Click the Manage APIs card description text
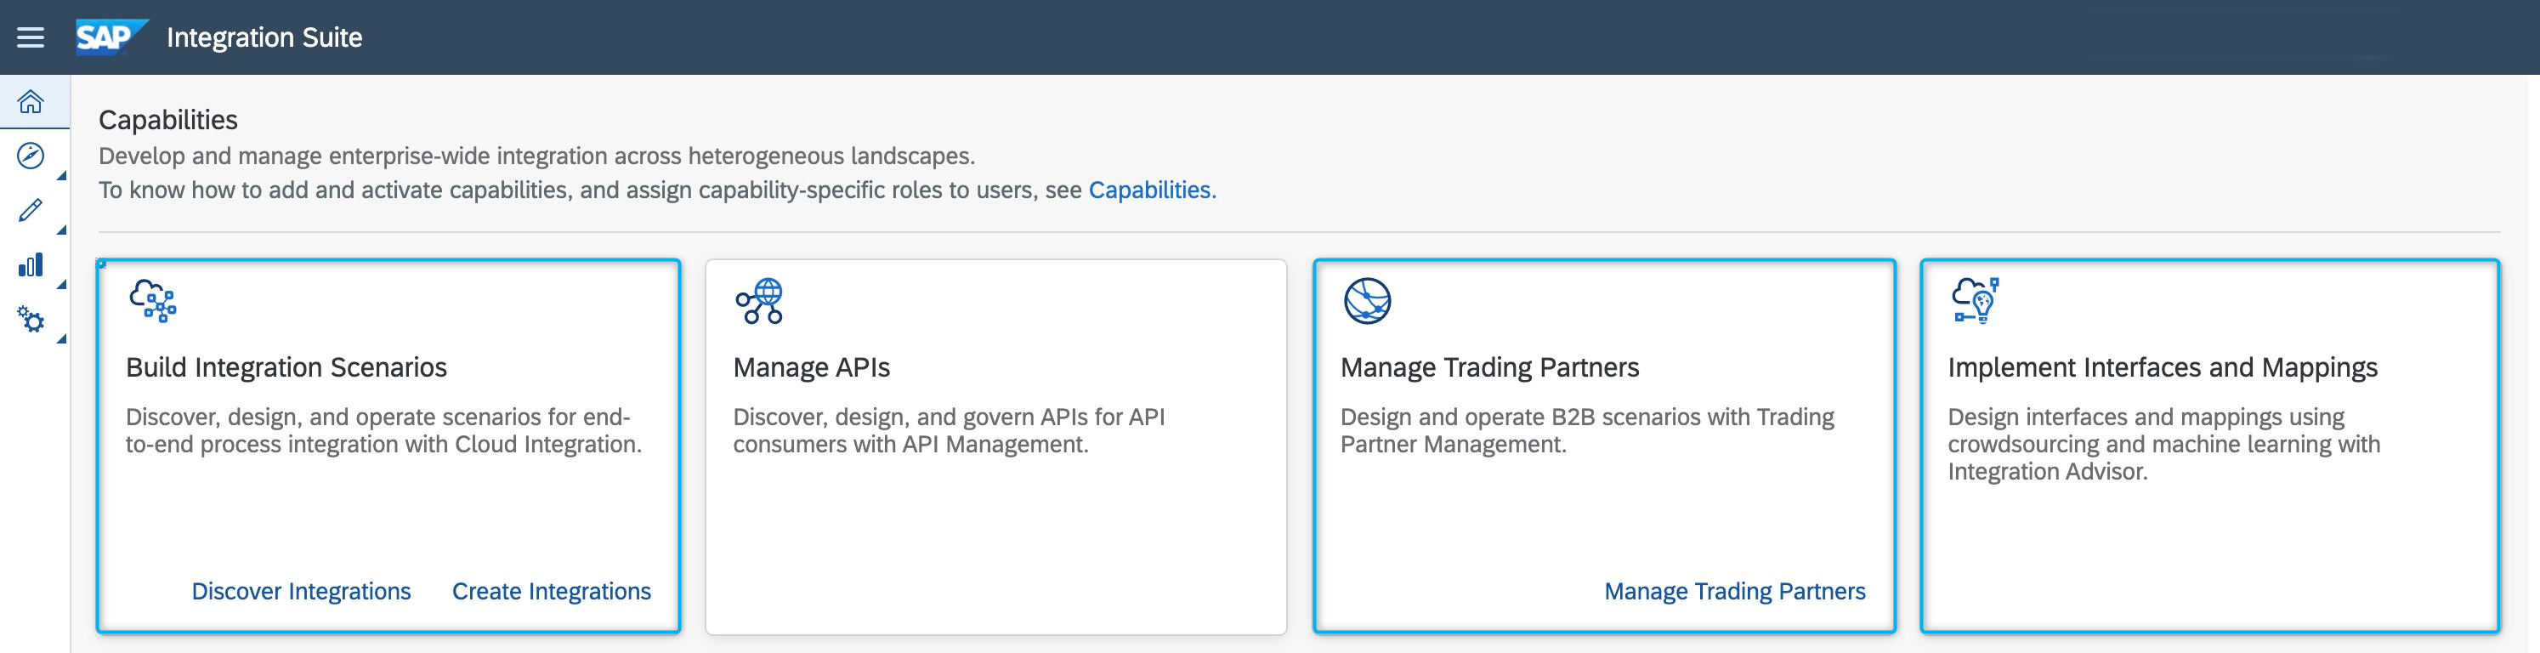The width and height of the screenshot is (2540, 653). pyautogui.click(x=949, y=430)
